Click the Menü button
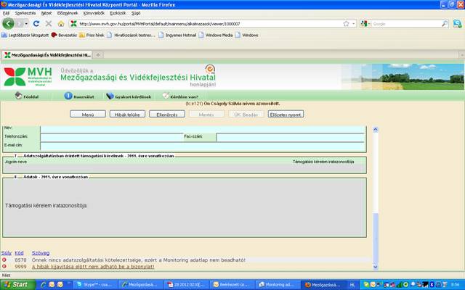Image resolution: width=465 pixels, height=290 pixels. click(x=88, y=115)
